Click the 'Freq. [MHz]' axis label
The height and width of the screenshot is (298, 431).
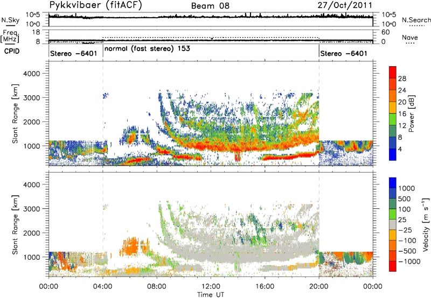click(10, 36)
